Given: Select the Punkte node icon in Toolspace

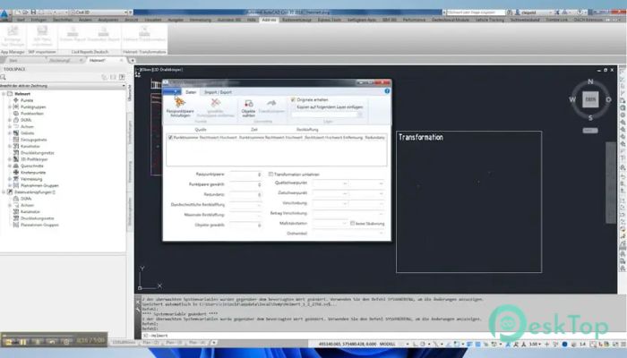Looking at the screenshot, I should (x=15, y=101).
